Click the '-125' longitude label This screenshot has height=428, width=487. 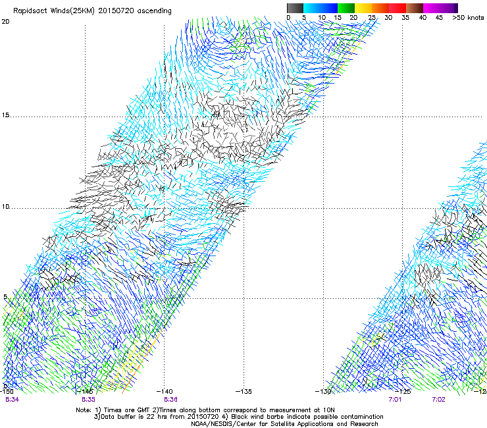tap(403, 391)
